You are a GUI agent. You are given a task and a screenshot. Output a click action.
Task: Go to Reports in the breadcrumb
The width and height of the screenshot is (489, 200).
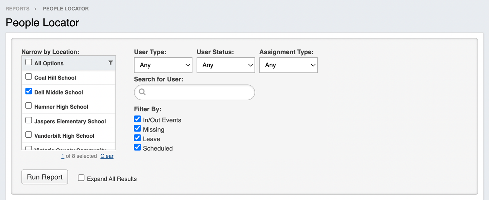(18, 9)
